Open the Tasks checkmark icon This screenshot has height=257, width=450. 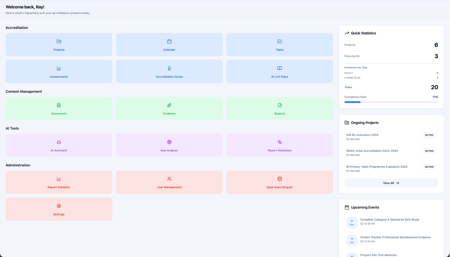[279, 41]
